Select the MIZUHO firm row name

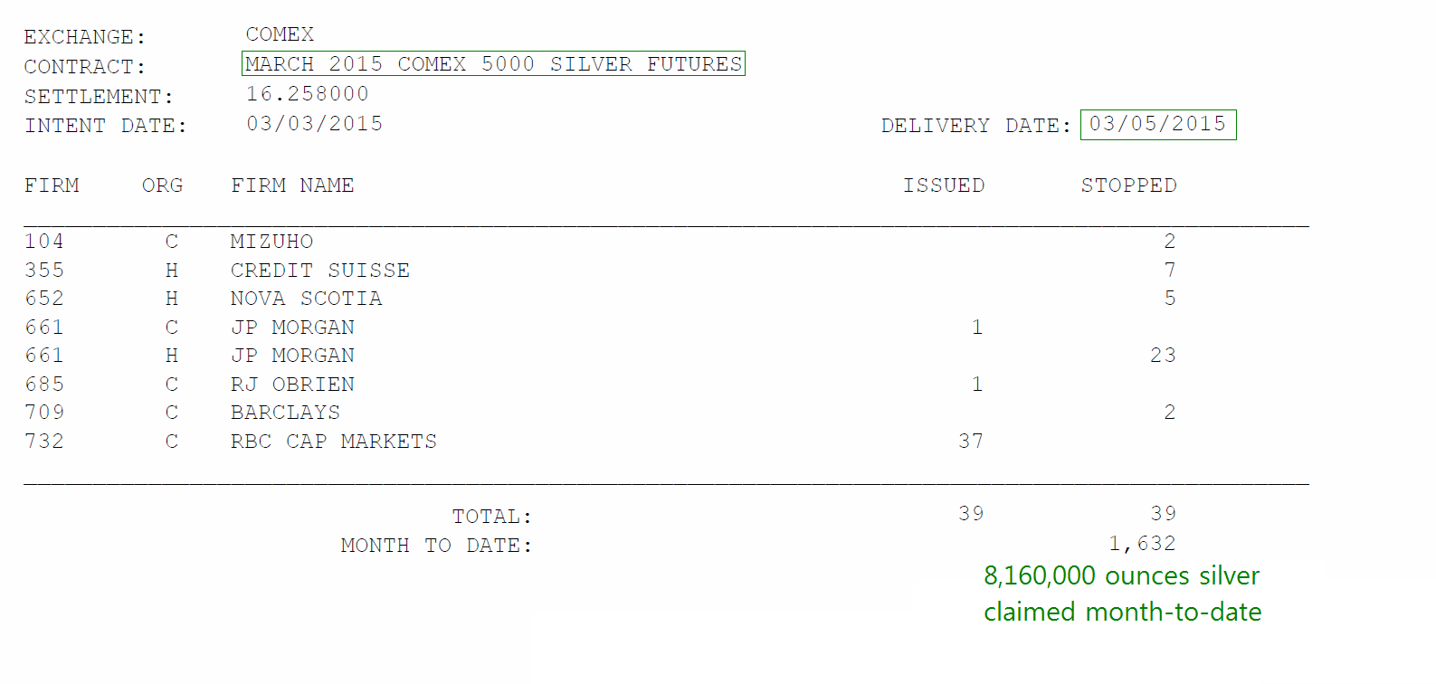point(271,242)
